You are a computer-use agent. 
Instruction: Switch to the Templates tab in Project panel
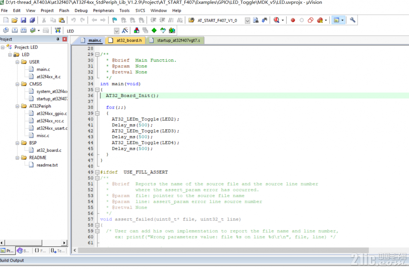coord(58,251)
